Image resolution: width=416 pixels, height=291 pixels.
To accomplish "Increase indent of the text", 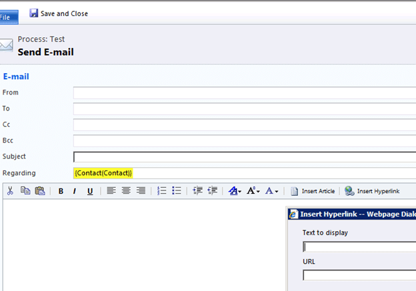I will pos(213,191).
